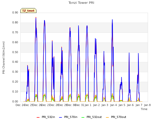Screen dimensions: 163x122
Task: Click the 0.00 y-axis tick label
Action: 15,102
